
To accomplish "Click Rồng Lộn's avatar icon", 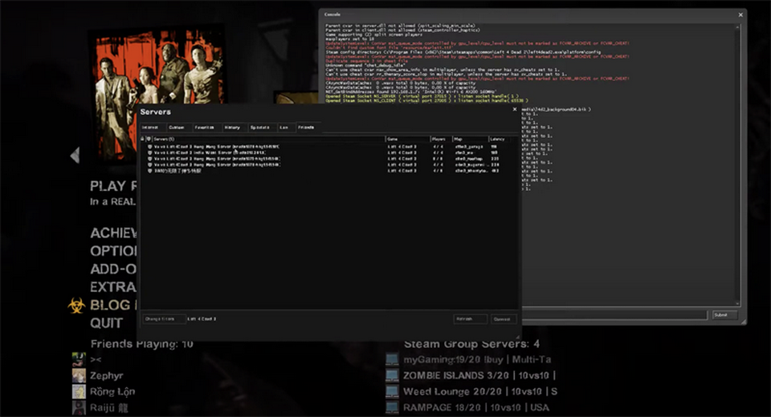I will pyautogui.click(x=80, y=391).
